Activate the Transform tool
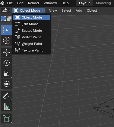The height and width of the screenshot is (127, 114). pyautogui.click(x=7, y=84)
